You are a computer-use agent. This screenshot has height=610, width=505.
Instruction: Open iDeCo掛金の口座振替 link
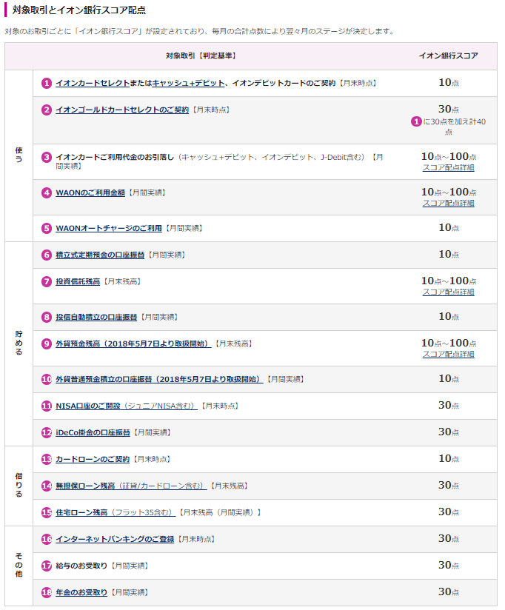93,432
